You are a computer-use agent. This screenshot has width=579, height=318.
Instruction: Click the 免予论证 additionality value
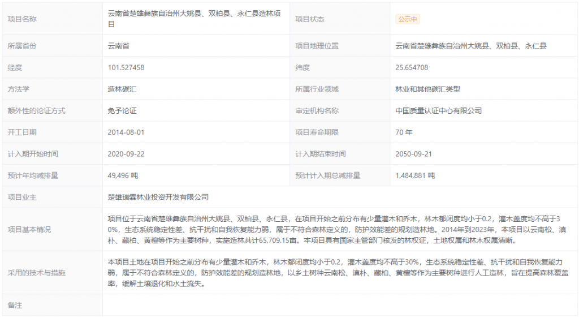pos(122,110)
